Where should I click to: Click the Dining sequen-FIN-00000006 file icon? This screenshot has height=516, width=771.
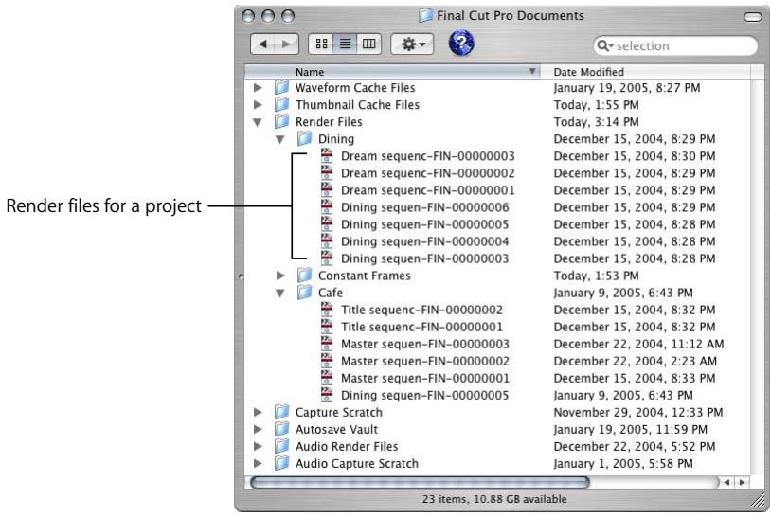[x=327, y=207]
